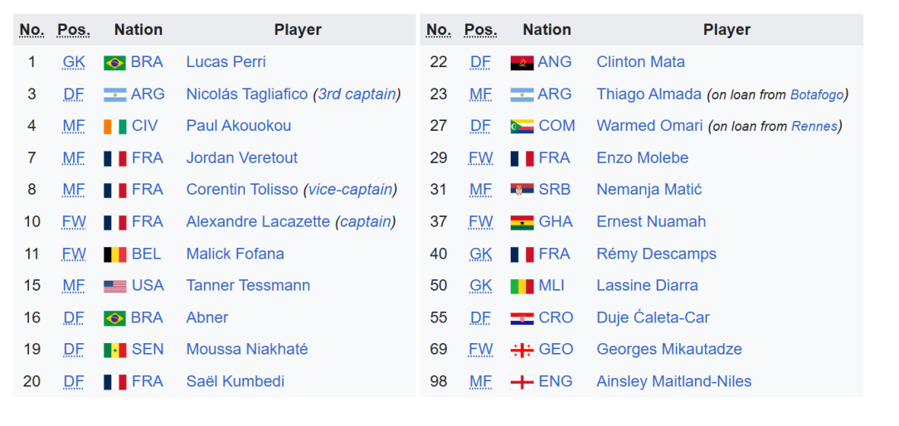Click the Comoros flag next to COM
The height and width of the screenshot is (426, 899).
pos(522,127)
